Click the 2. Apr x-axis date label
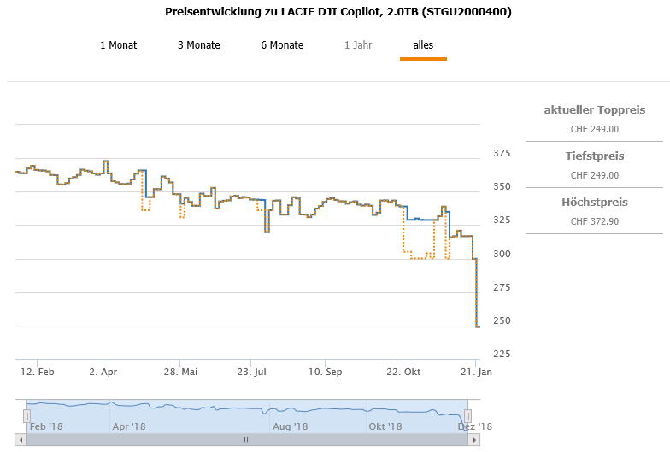 103,373
